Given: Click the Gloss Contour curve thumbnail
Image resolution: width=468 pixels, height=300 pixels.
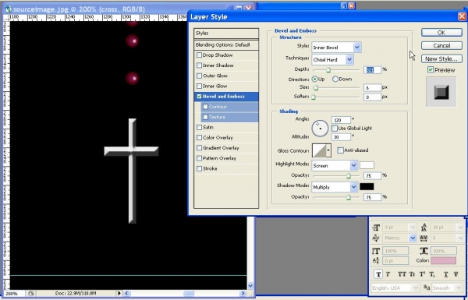Looking at the screenshot, I should 319,150.
